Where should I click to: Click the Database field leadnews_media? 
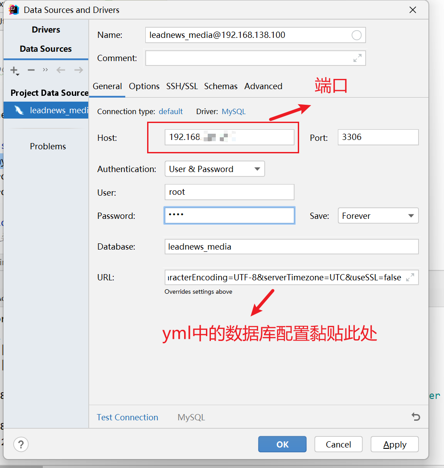pos(292,246)
